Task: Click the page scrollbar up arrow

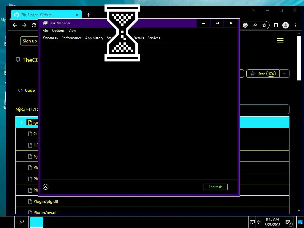Action: tap(299, 34)
